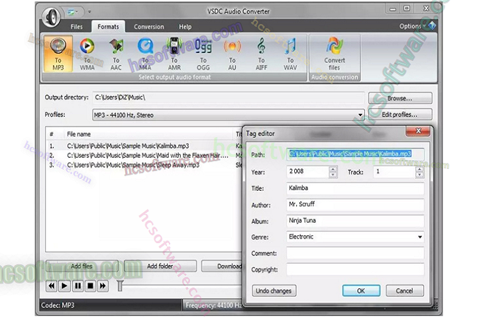Click the Add files button
The image size is (477, 318).
coord(81,266)
